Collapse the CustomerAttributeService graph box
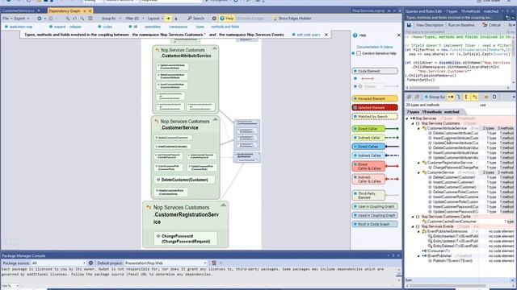Screen dimensions: 517x290 pyautogui.click(x=215, y=48)
